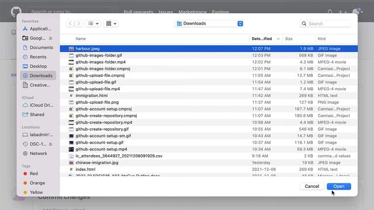This screenshot has width=374, height=210.
Task: Select immigration.html file
Action: point(209,96)
